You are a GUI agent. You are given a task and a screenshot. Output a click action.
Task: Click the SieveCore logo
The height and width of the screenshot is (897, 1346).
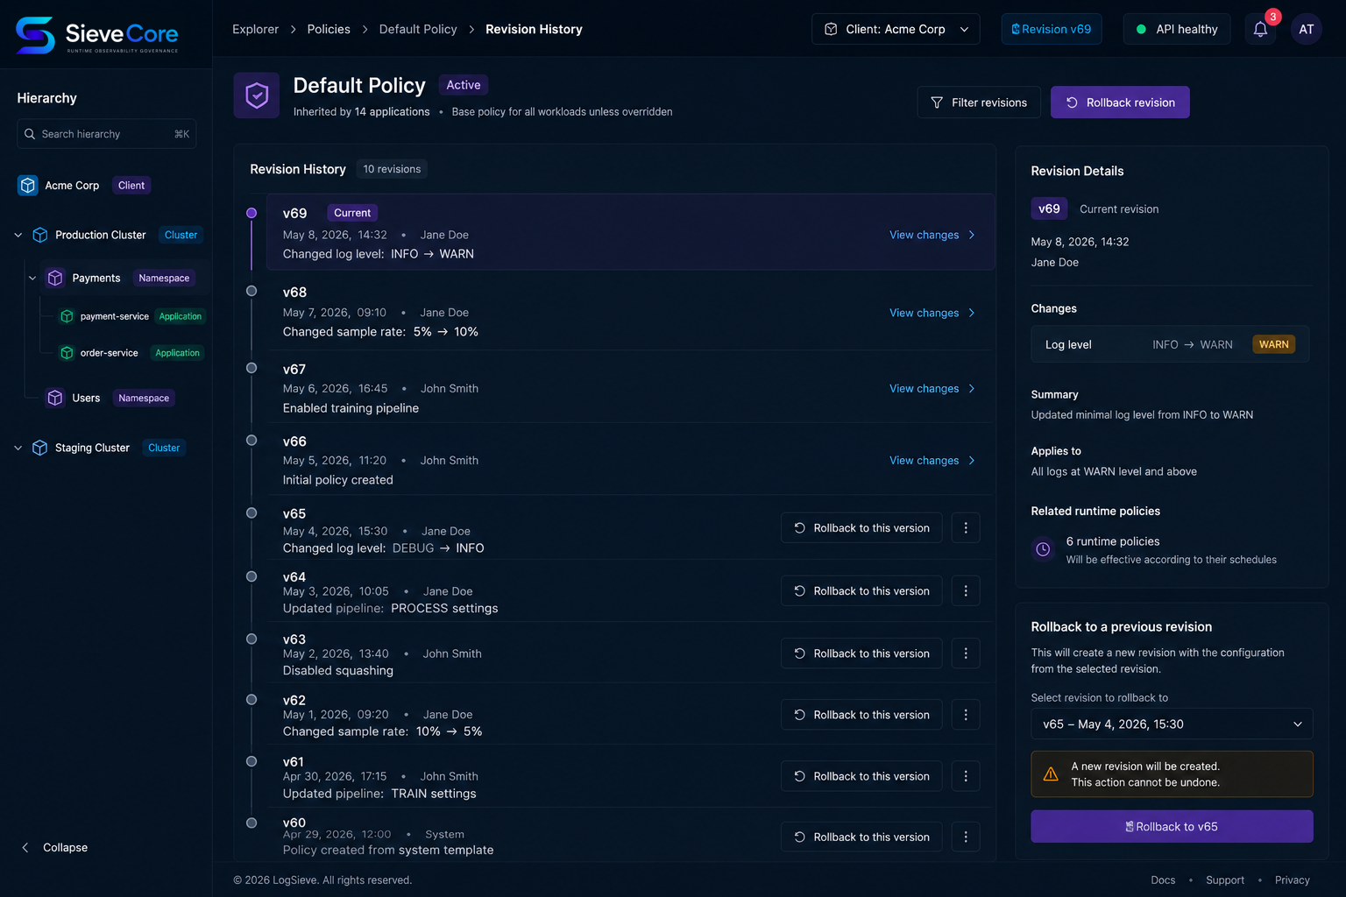97,35
